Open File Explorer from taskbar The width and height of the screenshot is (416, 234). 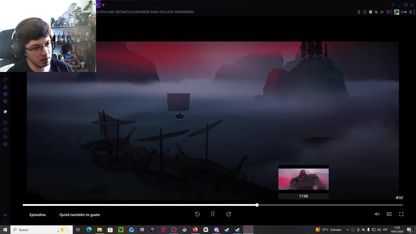click(x=99, y=230)
